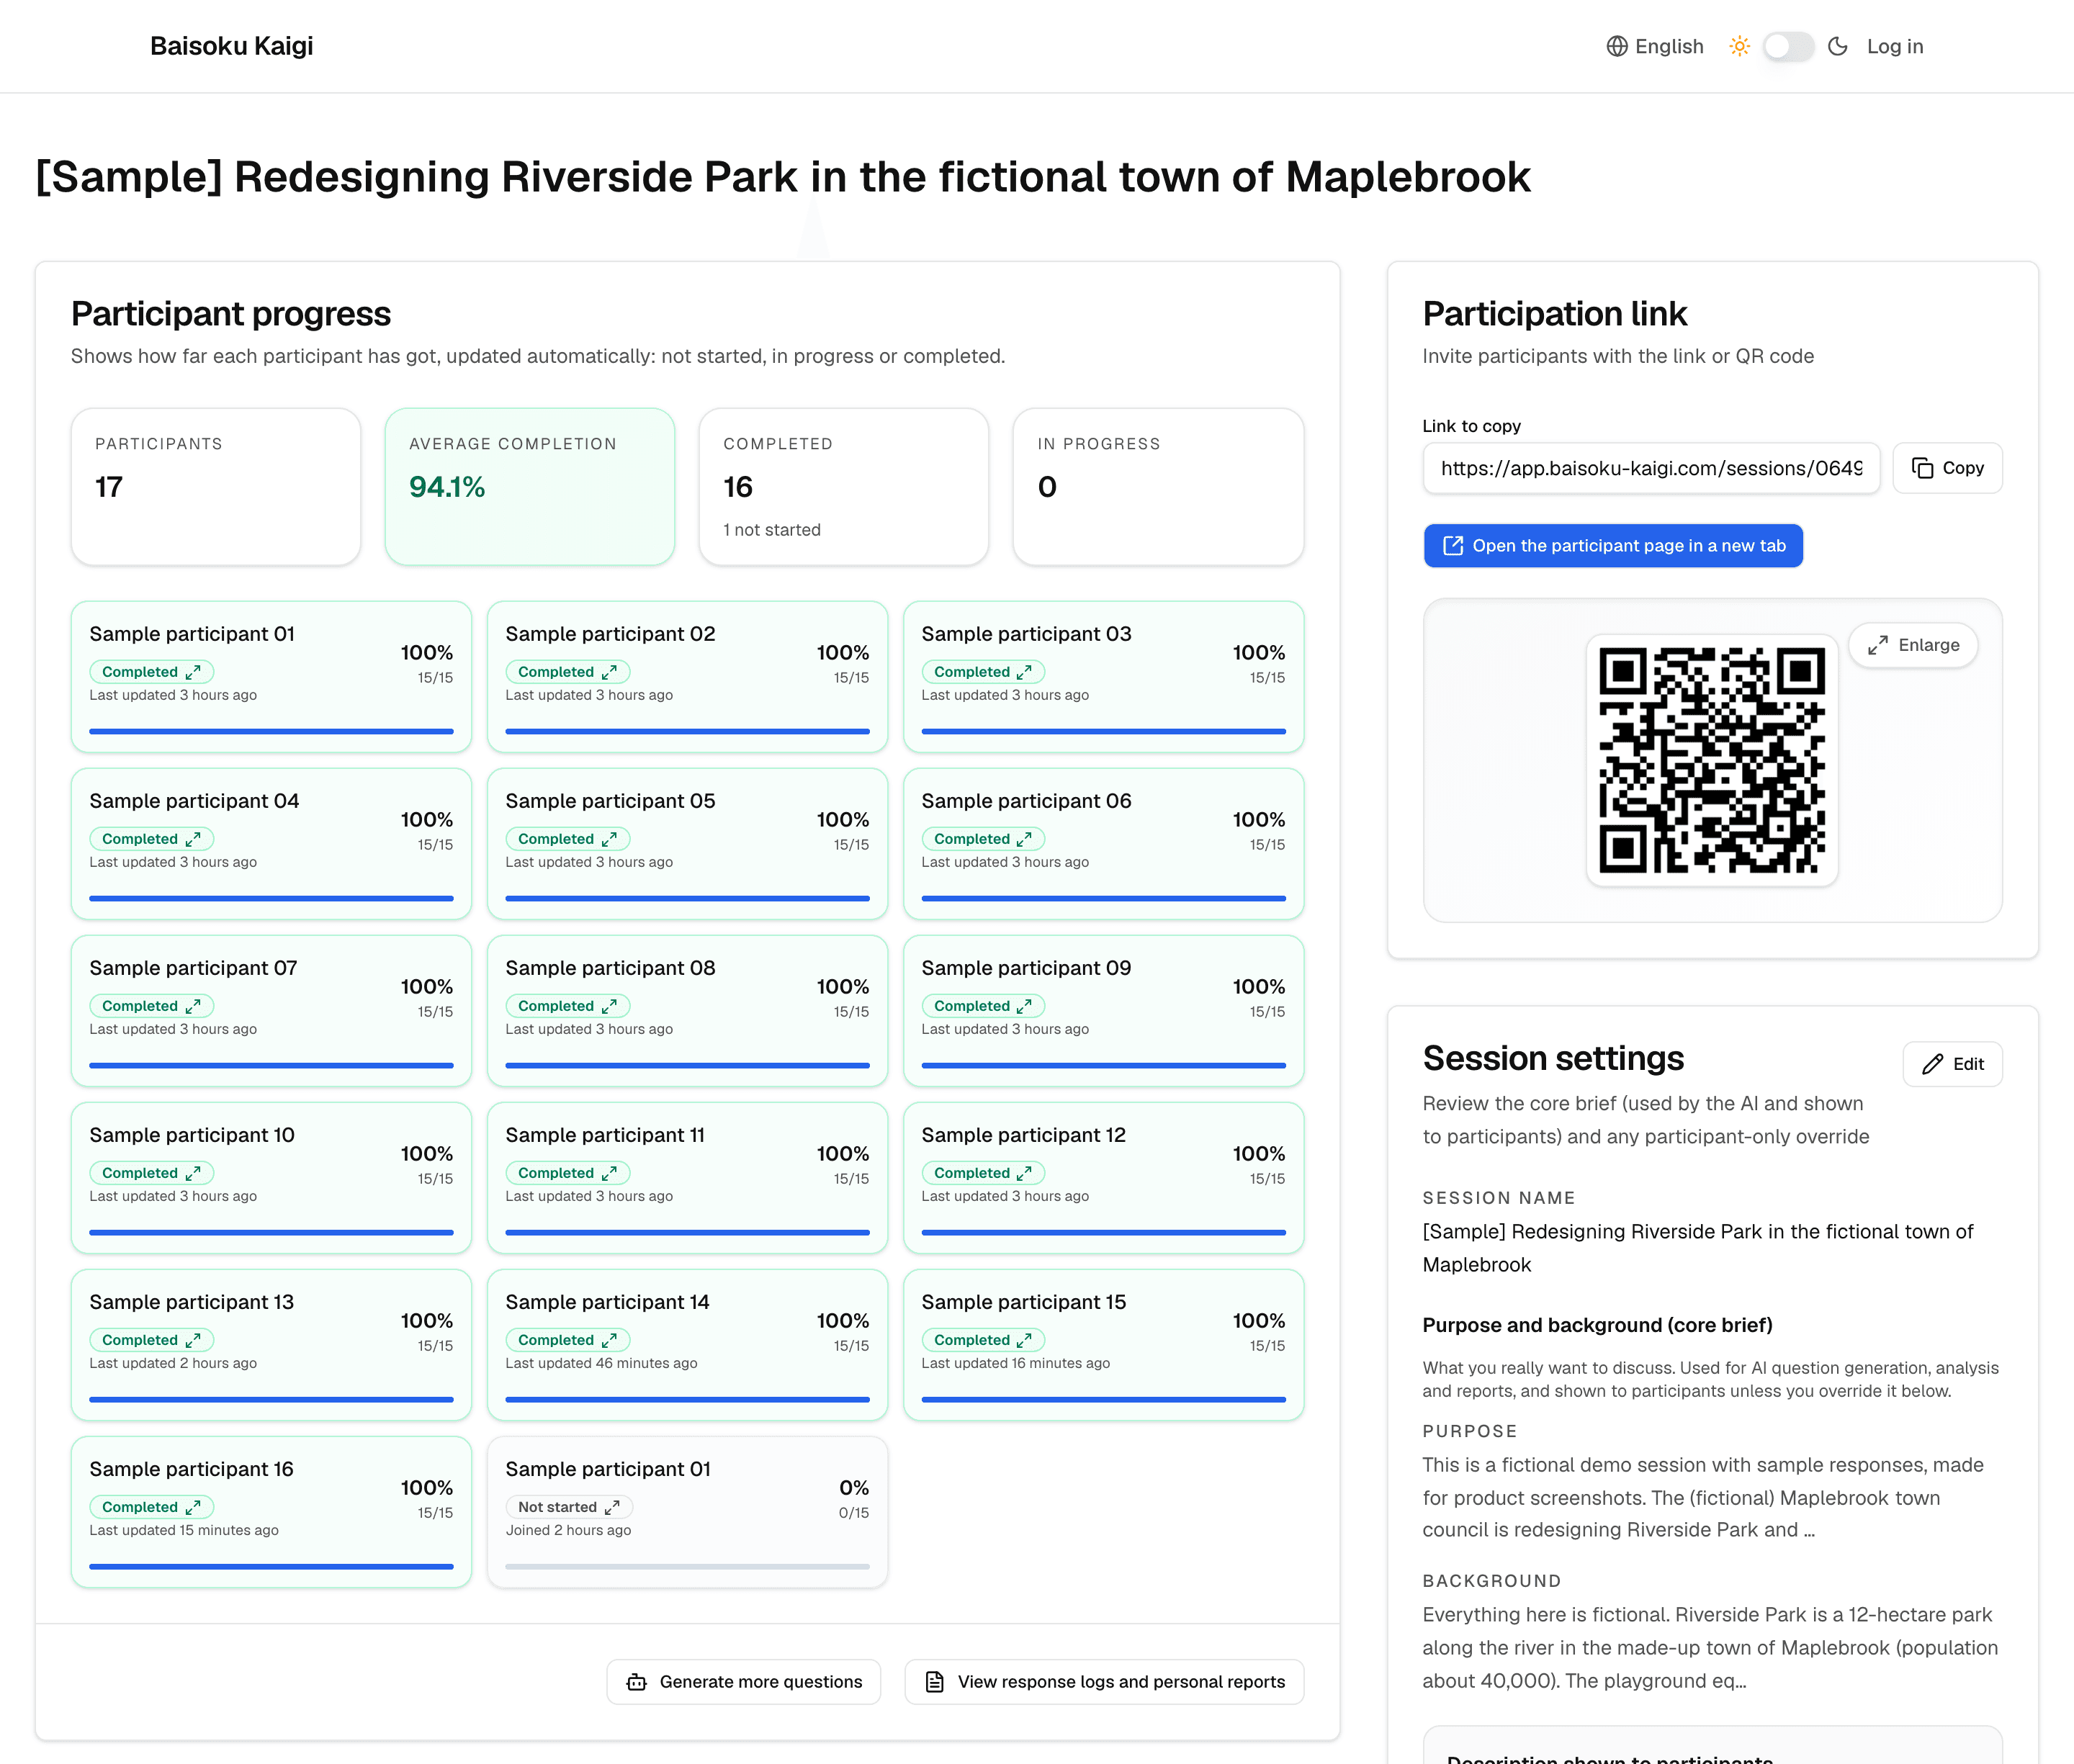Viewport: 2074px width, 1764px height.
Task: Click '1 not started' text
Action: [771, 530]
